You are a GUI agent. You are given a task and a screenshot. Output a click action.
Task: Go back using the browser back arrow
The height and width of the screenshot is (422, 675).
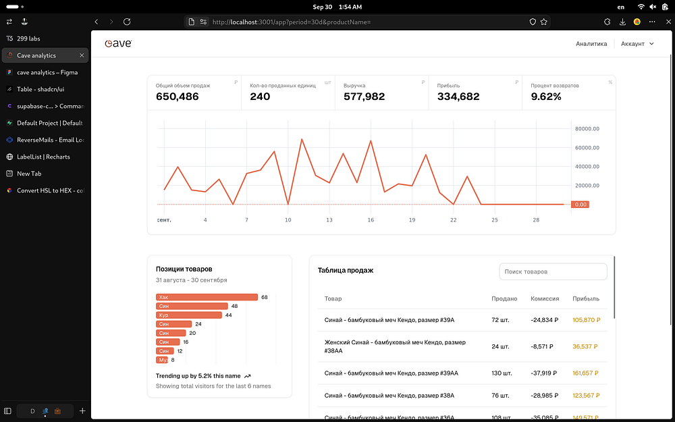97,22
